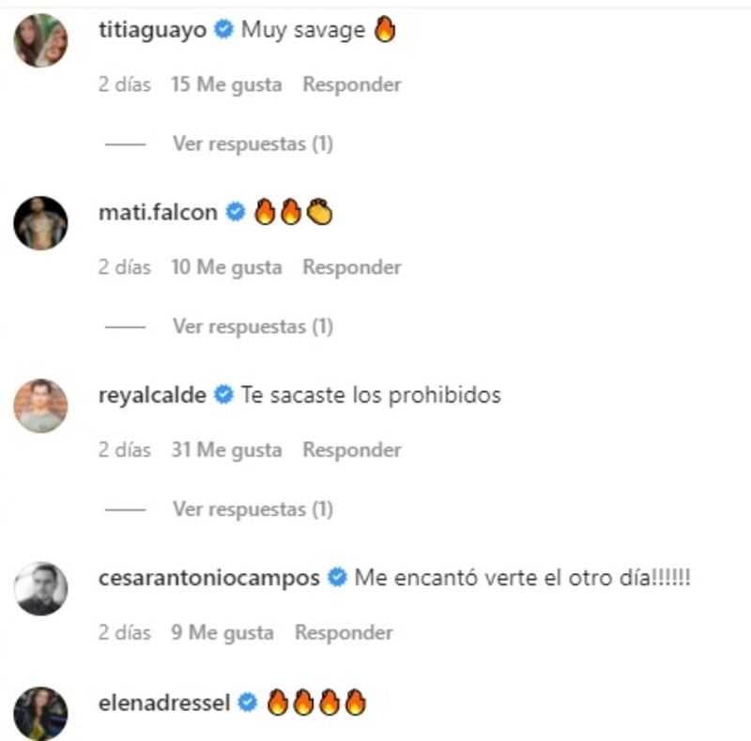Image resolution: width=751 pixels, height=741 pixels.
Task: Open cesarantoniocampos's profile avatar
Action: (40, 589)
